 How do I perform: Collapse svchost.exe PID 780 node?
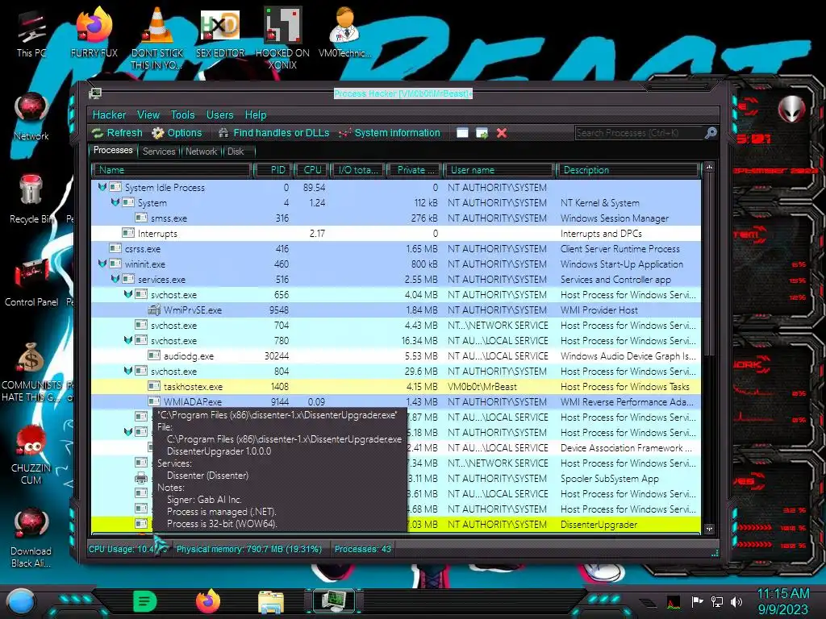(x=128, y=339)
